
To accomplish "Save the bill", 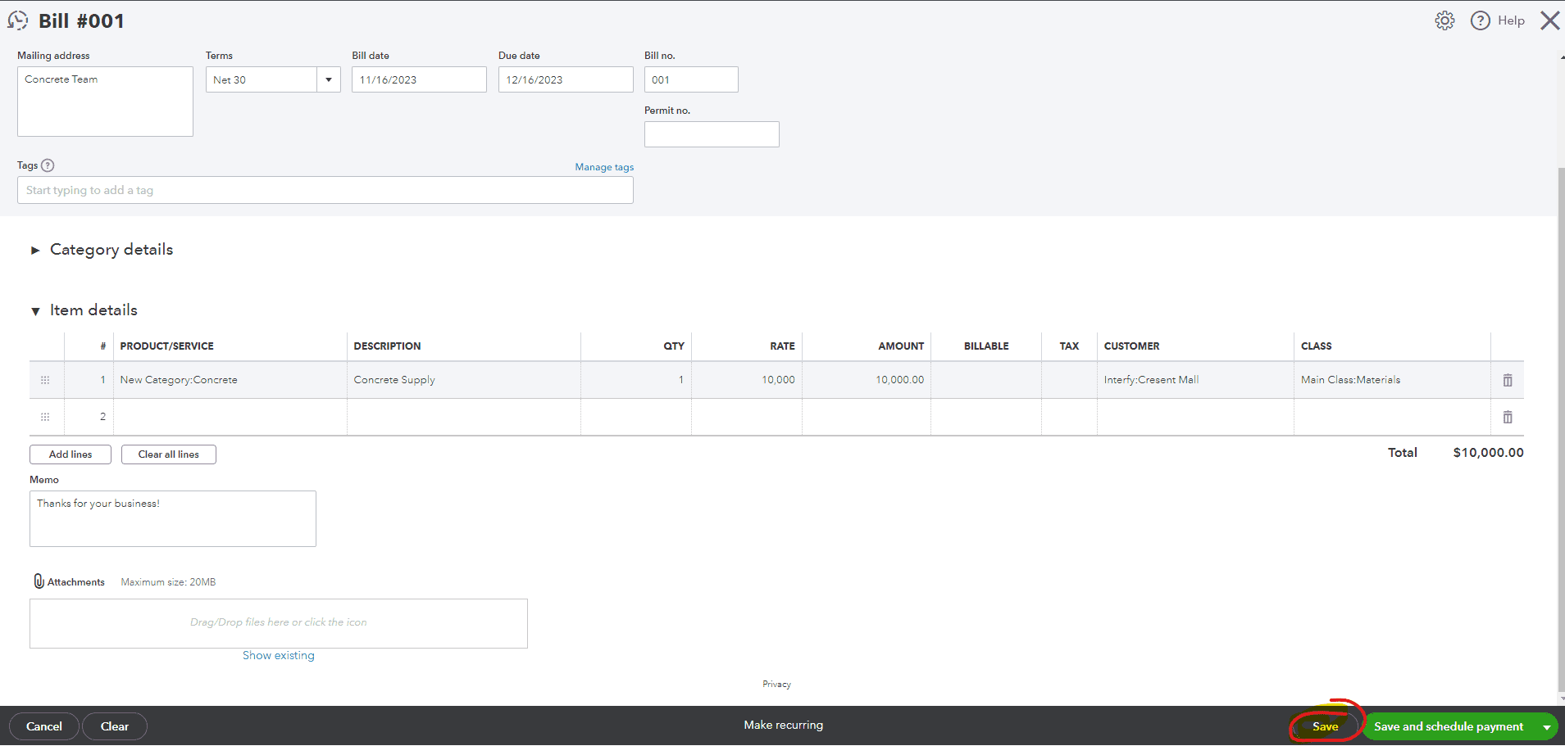I will coord(1324,726).
